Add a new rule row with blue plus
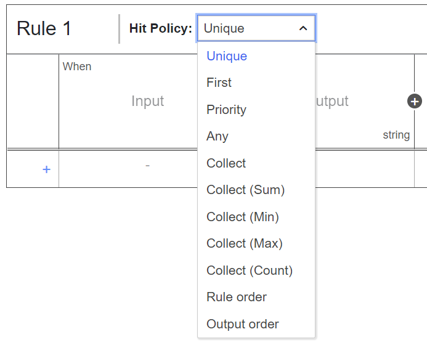 tap(46, 169)
